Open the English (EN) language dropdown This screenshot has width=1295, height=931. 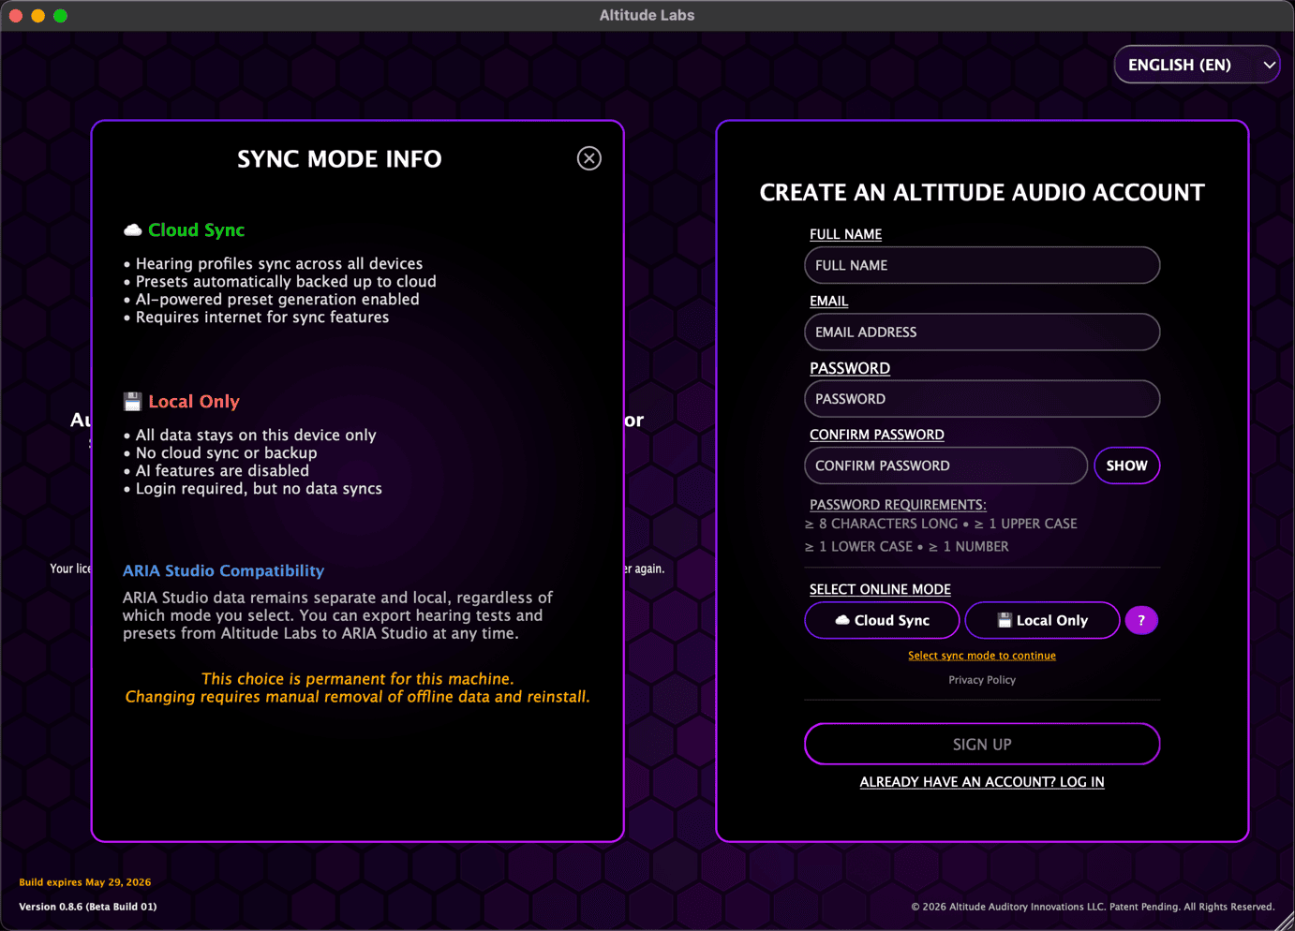[x=1181, y=65]
